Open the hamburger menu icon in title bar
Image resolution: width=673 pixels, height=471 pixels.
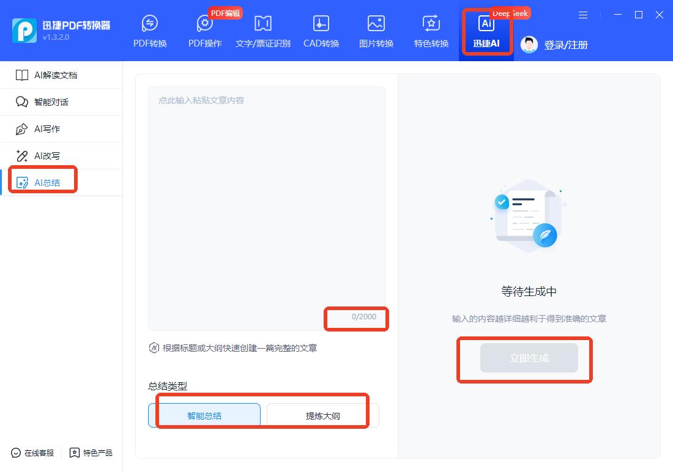coord(583,15)
